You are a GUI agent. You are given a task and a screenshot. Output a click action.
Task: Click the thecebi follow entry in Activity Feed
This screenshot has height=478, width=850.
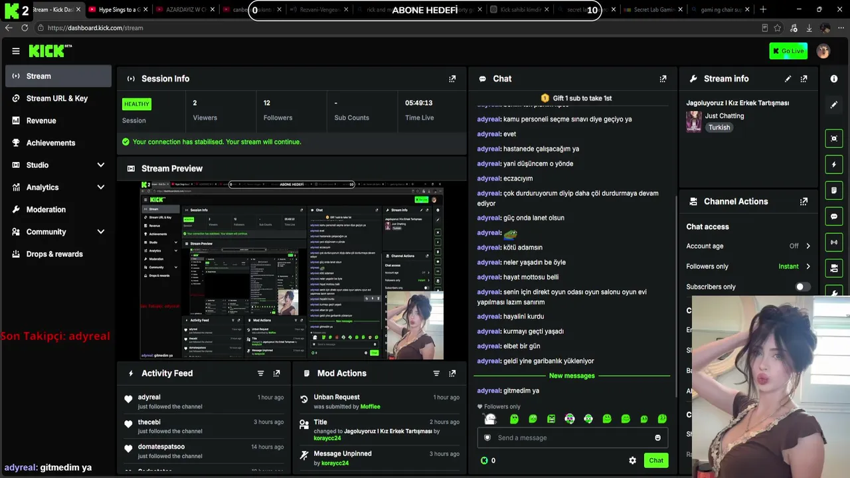(x=204, y=426)
